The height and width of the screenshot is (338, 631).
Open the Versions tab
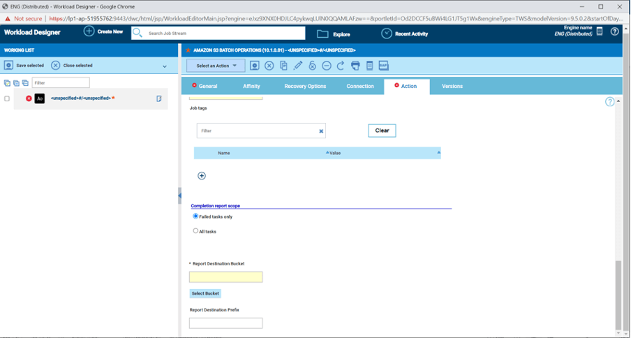click(x=452, y=86)
